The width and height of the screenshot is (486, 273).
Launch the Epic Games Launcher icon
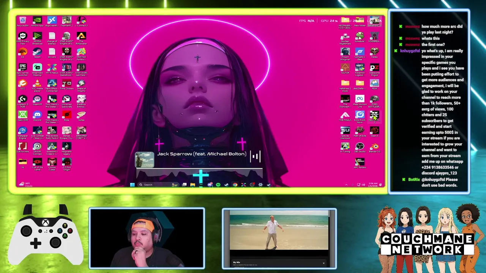(x=22, y=70)
